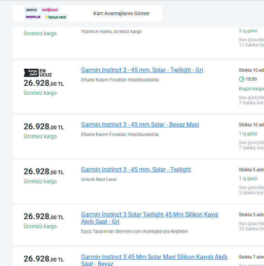The height and width of the screenshot is (266, 264).
Task: Click 'Bugün kargo' delivery text
Action: pos(251,89)
